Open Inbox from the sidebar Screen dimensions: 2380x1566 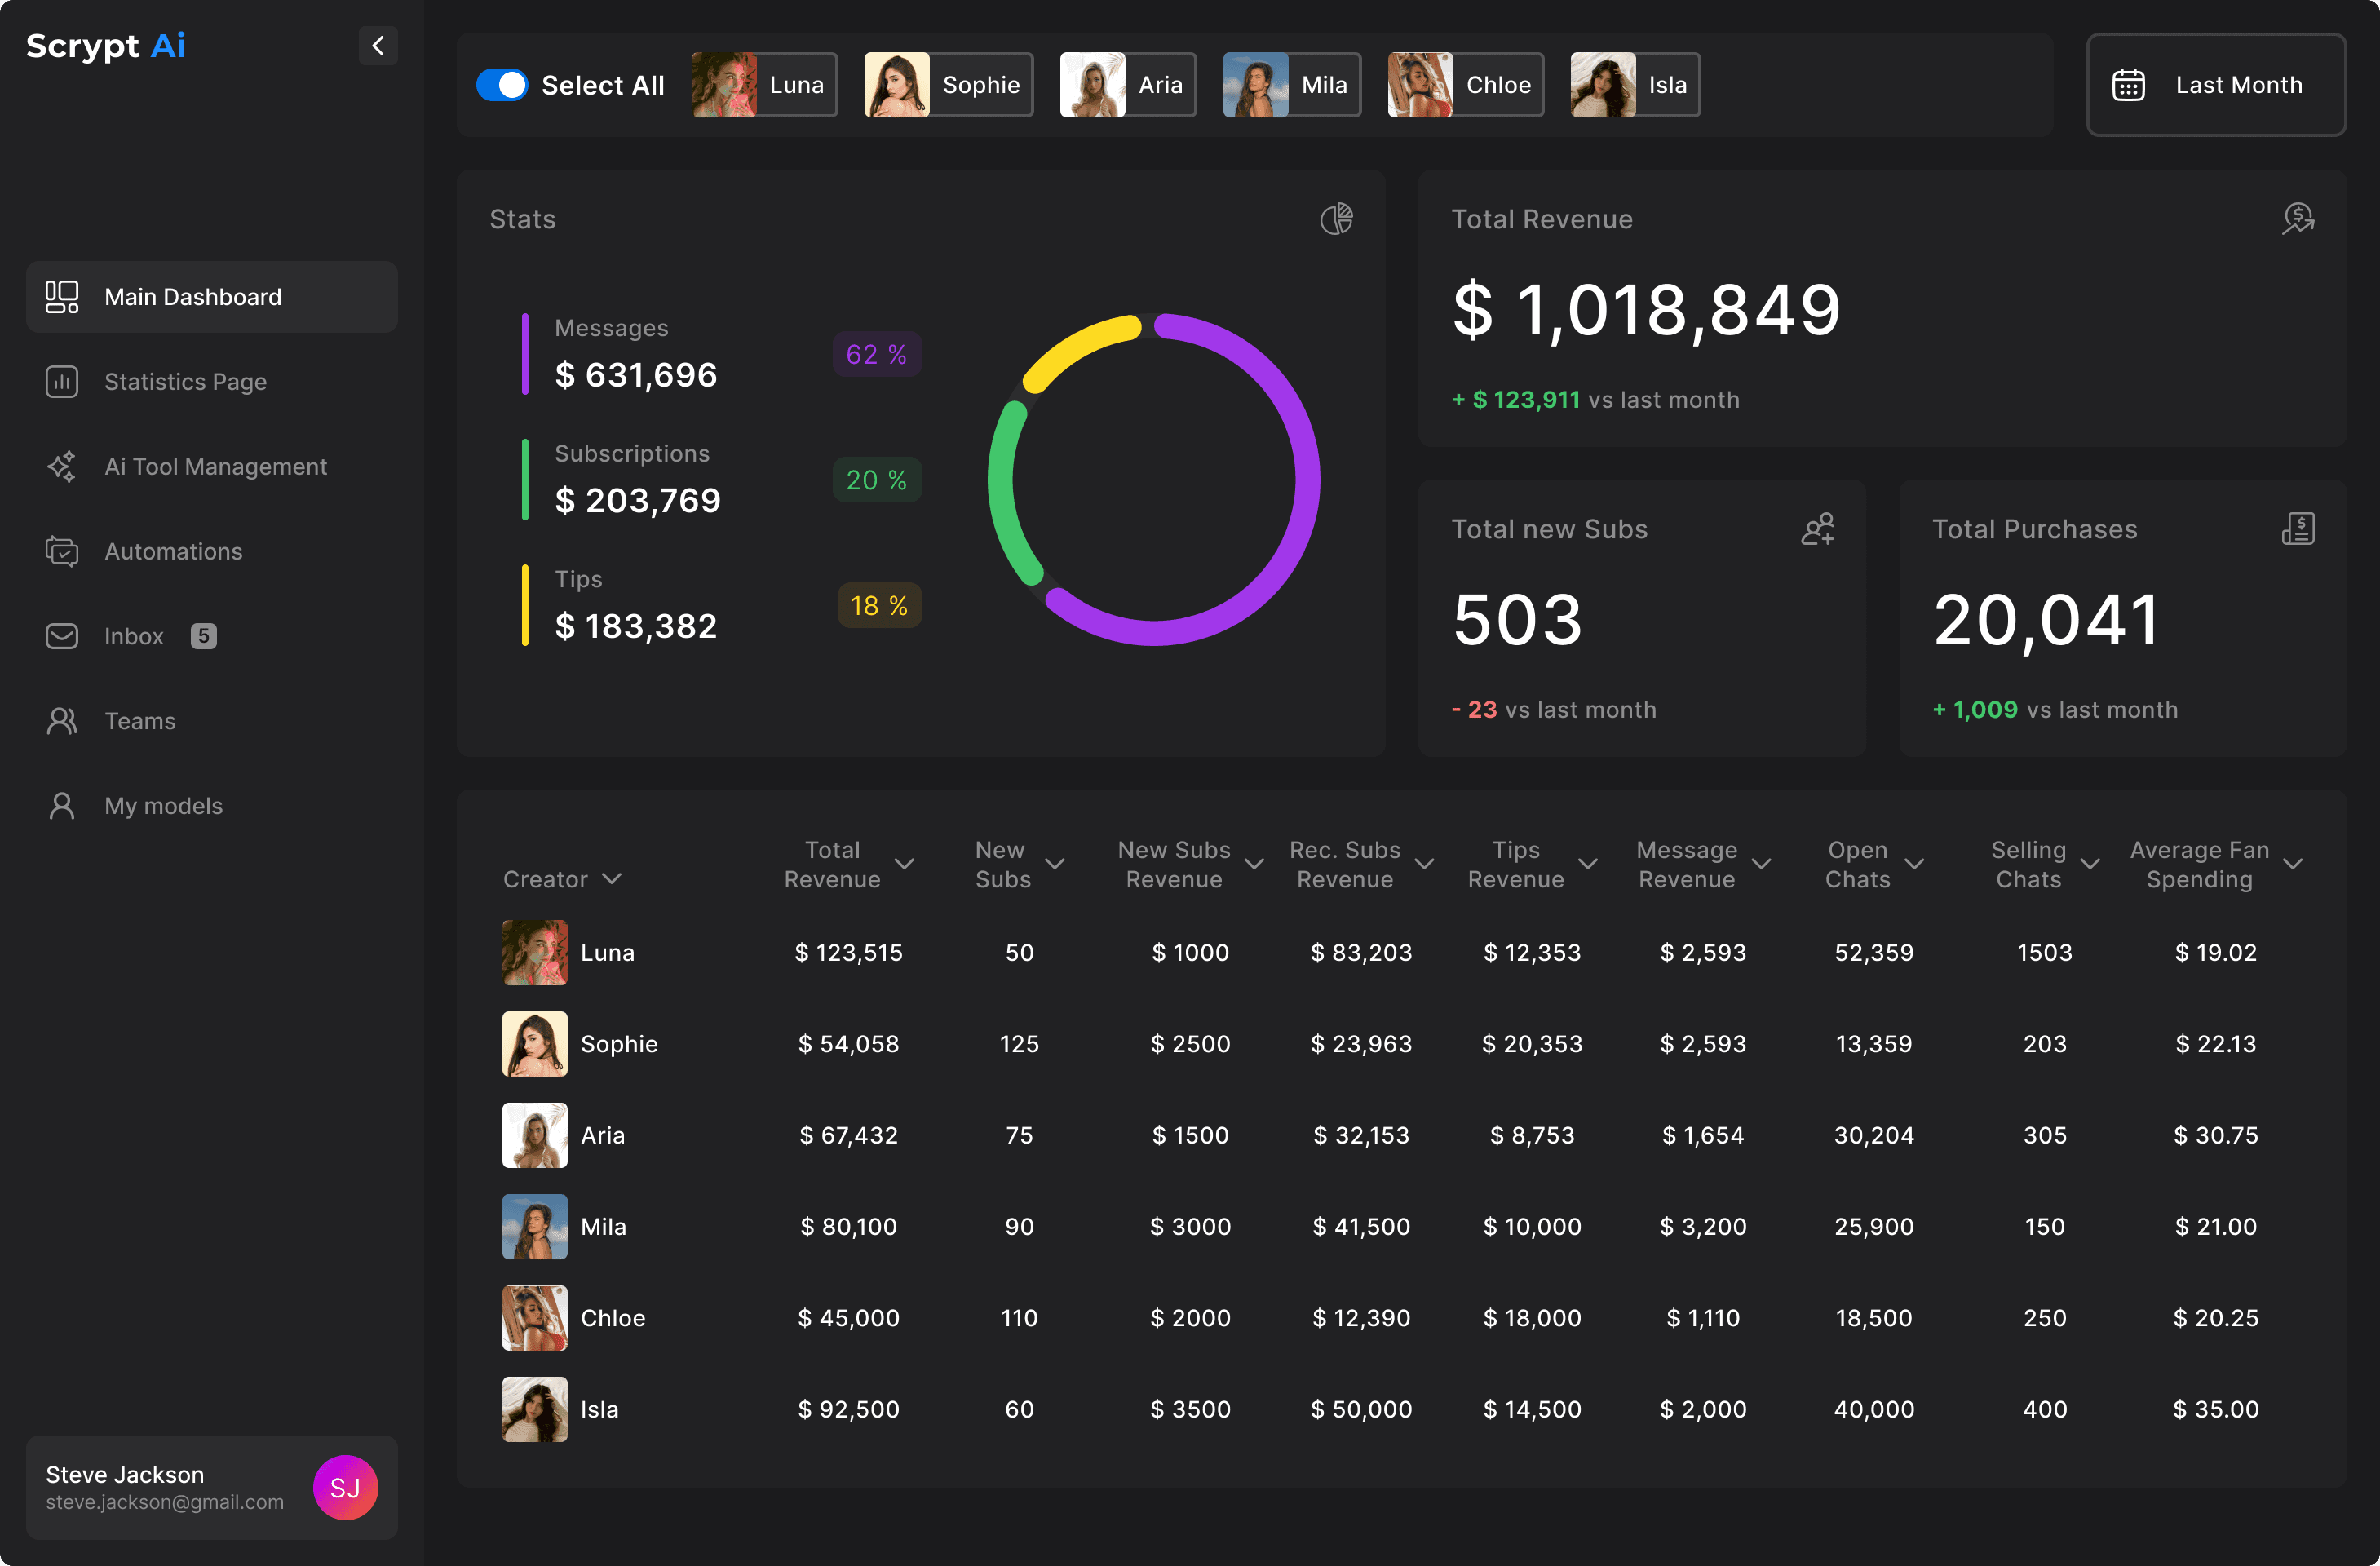coord(134,637)
